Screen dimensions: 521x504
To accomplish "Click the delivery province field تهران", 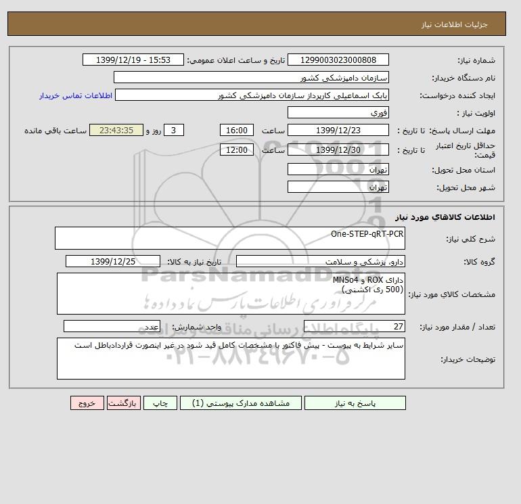I will point(338,169).
